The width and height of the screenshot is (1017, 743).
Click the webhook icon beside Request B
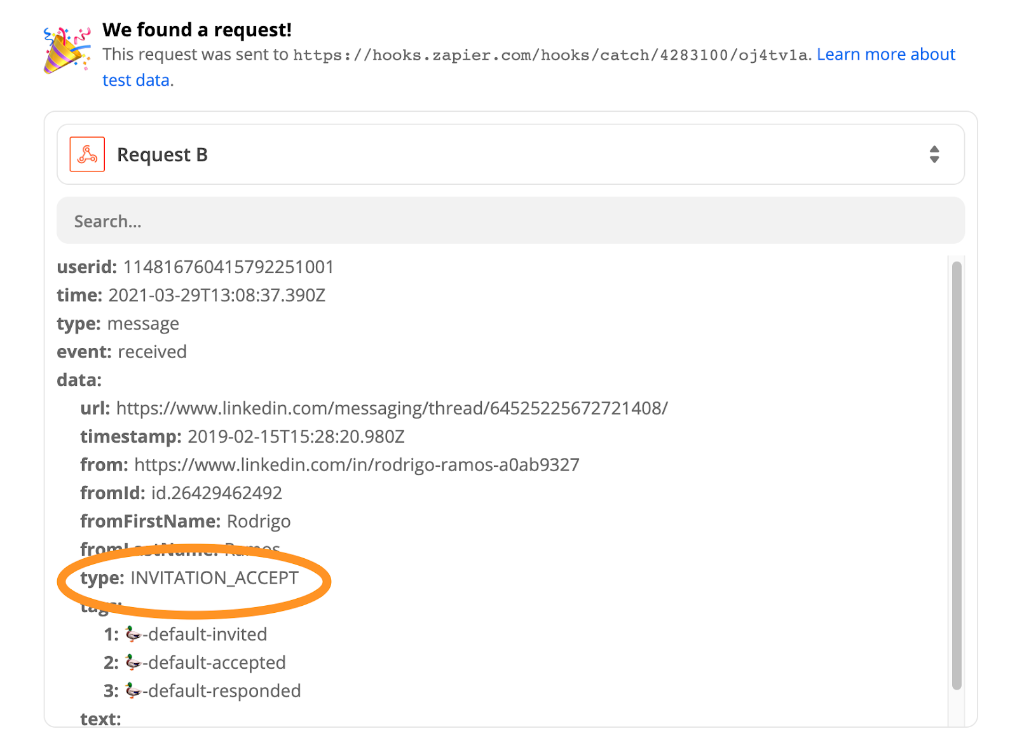(87, 154)
